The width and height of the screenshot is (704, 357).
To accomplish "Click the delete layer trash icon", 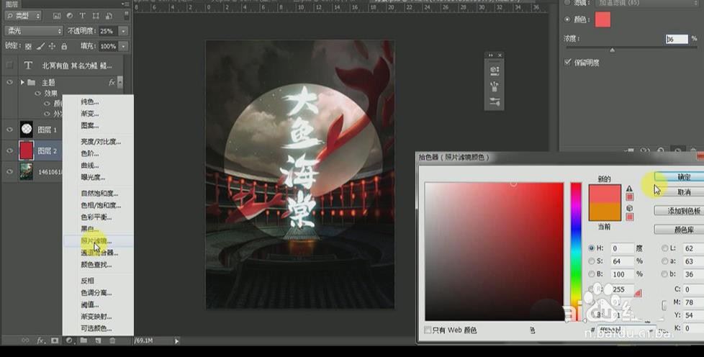I will point(112,341).
